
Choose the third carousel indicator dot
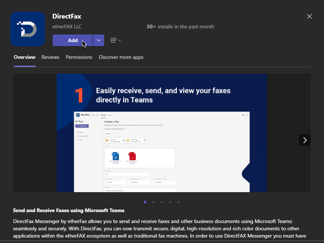[x=162, y=202]
